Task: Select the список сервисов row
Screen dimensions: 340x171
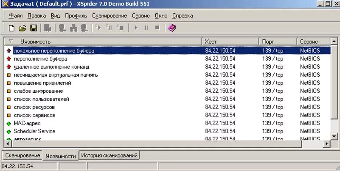Action: click(x=168, y=115)
